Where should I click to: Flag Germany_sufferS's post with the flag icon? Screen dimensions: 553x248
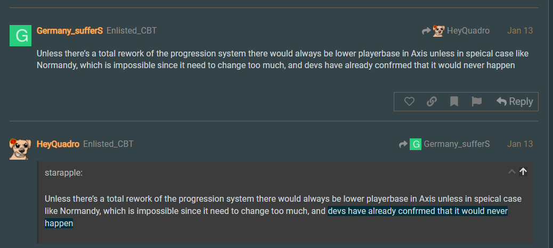(476, 102)
